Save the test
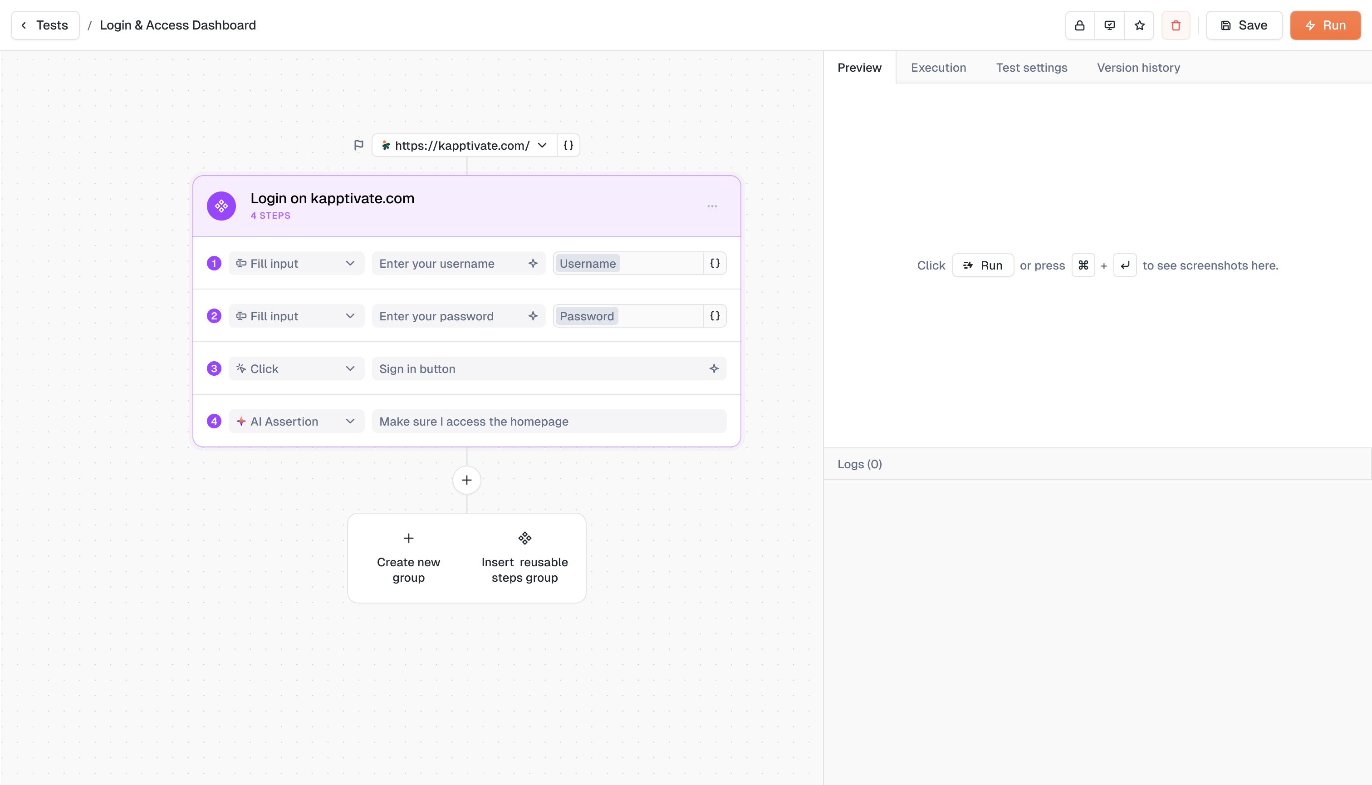This screenshot has width=1372, height=785. point(1244,25)
